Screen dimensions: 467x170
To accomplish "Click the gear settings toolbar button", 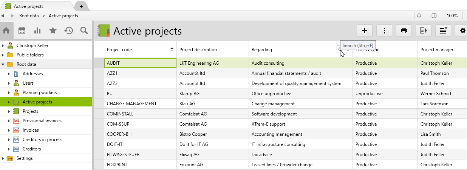I will (x=462, y=31).
